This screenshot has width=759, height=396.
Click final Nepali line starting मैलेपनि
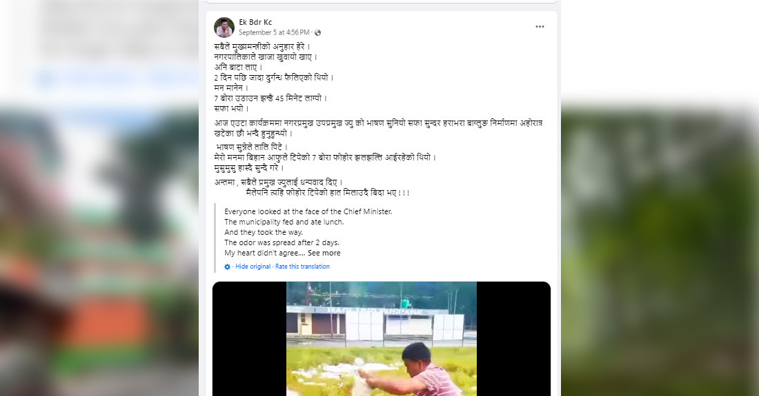tap(328, 193)
